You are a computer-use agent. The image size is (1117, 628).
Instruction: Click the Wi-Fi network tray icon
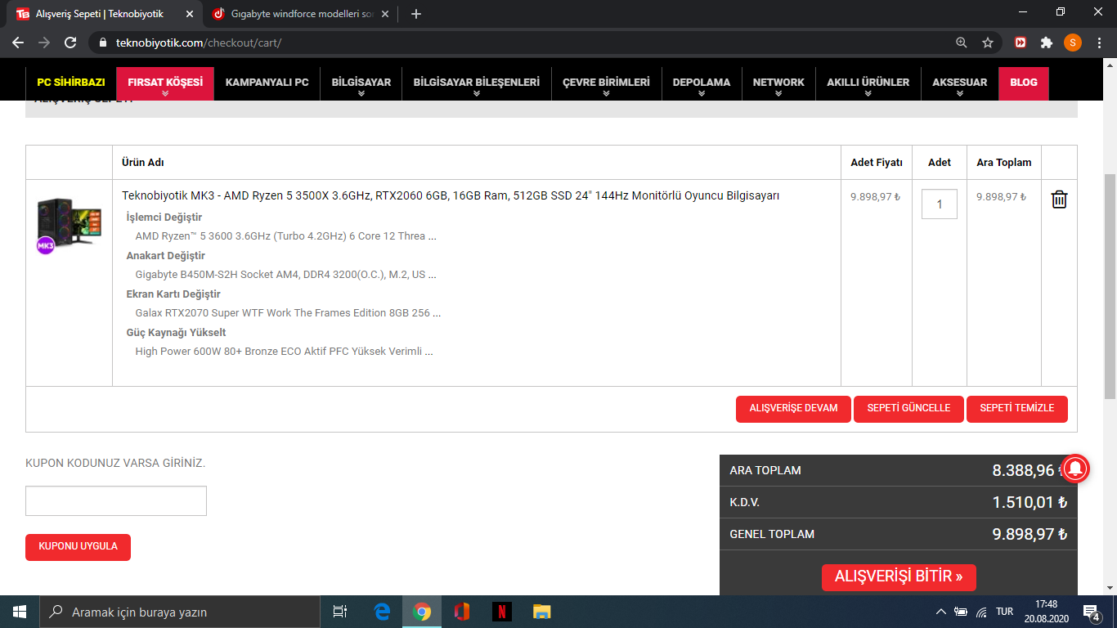click(x=981, y=612)
